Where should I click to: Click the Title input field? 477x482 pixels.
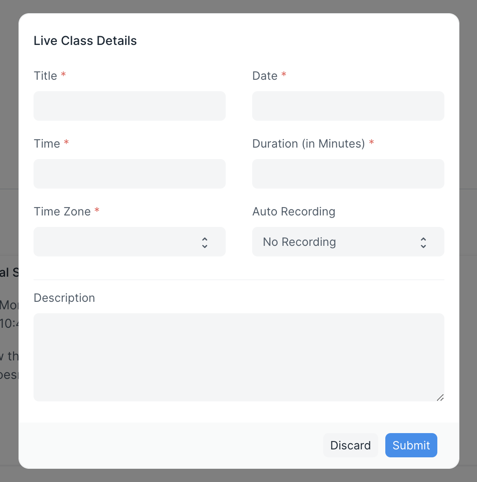click(130, 106)
